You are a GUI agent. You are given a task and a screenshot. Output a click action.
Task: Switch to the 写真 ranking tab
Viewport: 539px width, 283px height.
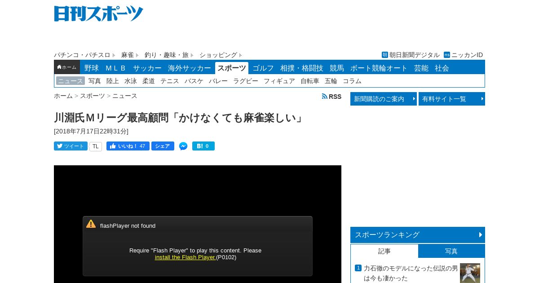point(451,251)
